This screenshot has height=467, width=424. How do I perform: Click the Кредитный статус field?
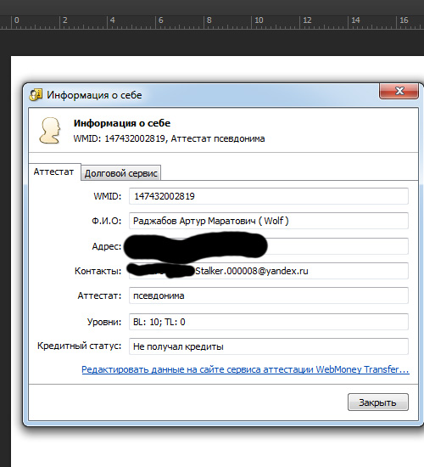tap(268, 346)
